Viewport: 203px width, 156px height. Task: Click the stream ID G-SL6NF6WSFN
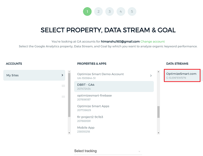tap(176, 78)
